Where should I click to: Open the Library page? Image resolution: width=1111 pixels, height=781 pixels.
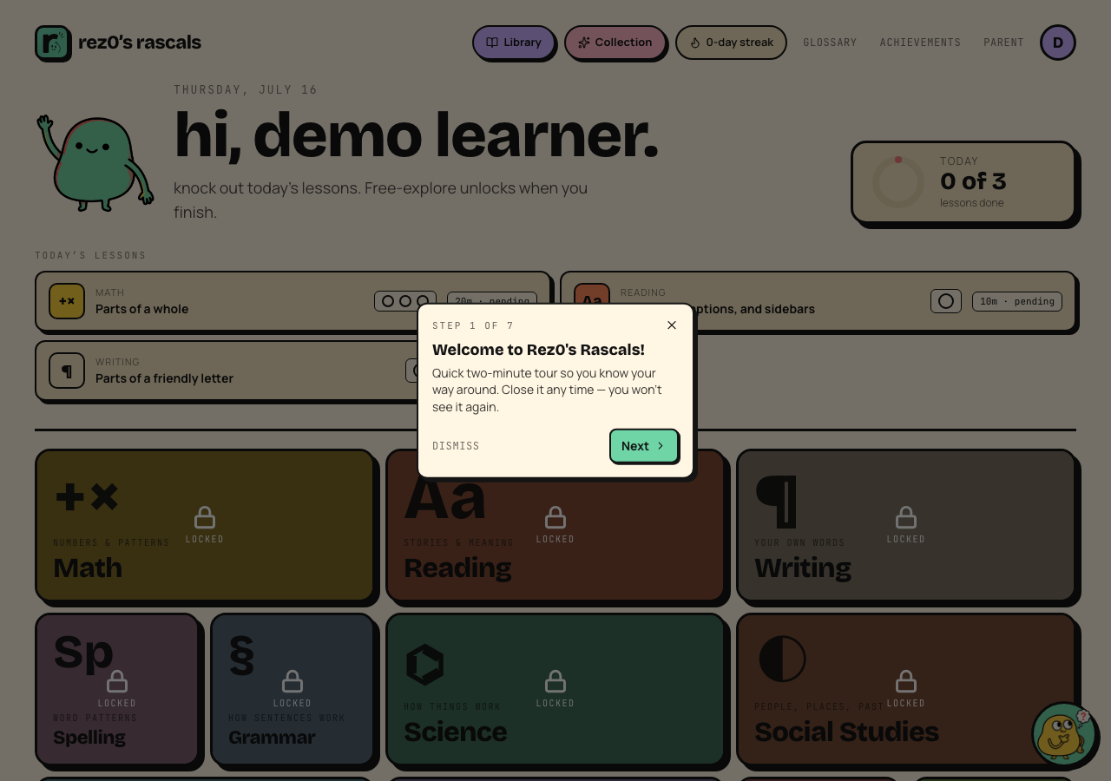(514, 43)
